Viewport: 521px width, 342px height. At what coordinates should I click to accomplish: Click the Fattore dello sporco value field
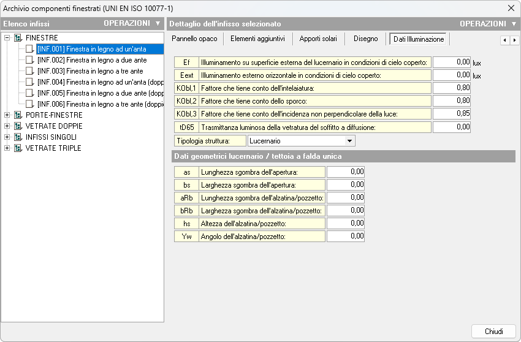(x=452, y=101)
